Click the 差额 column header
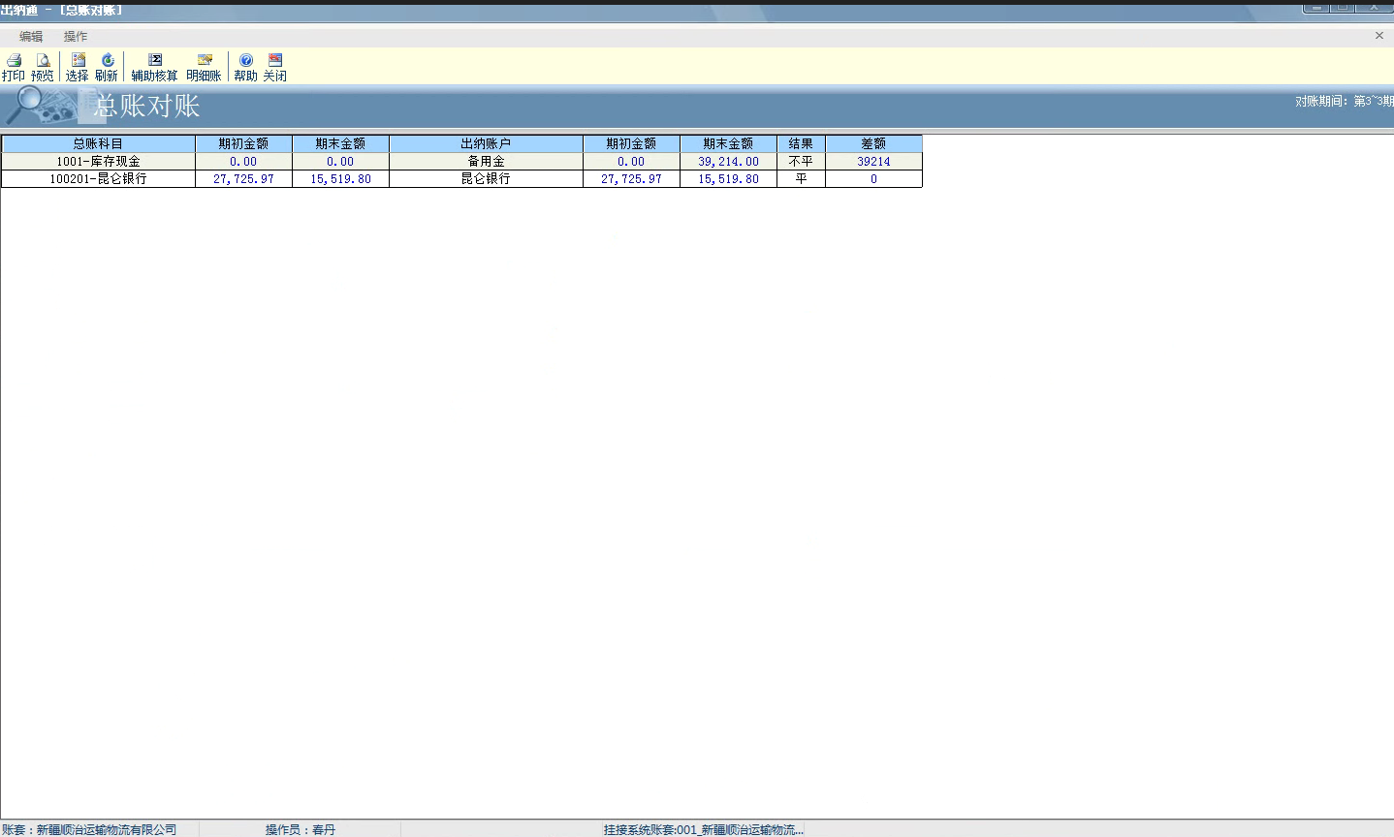The height and width of the screenshot is (837, 1394). (873, 143)
